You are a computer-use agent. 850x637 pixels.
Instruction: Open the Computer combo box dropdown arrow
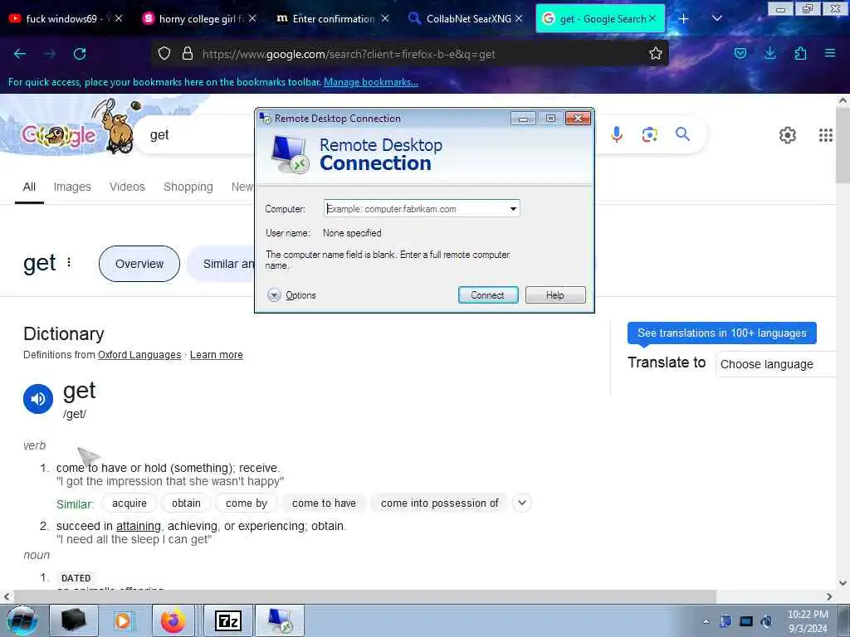pos(513,209)
